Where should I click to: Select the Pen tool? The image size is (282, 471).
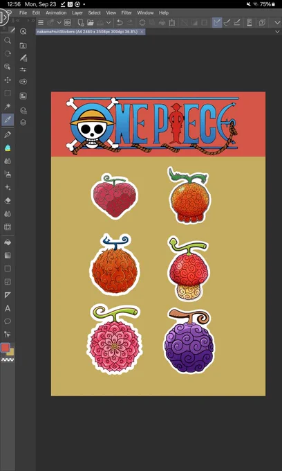coord(8,134)
